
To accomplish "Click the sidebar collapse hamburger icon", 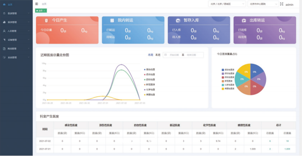I will (37, 4).
